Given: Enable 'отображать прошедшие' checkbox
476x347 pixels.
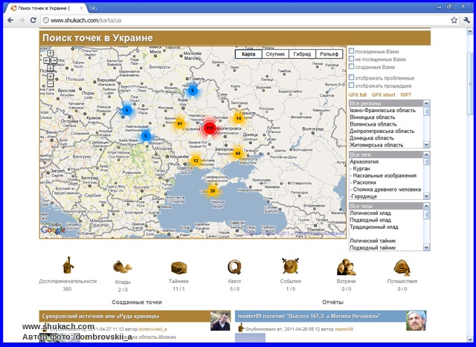Looking at the screenshot, I should pyautogui.click(x=351, y=85).
